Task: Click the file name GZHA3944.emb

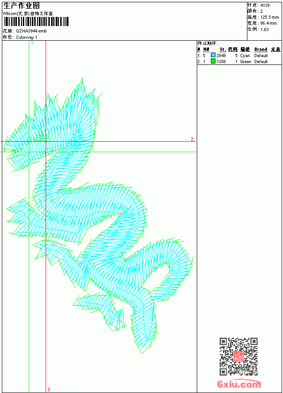Action: pos(31,31)
